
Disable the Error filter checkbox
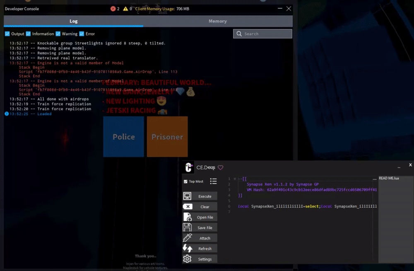[82, 34]
